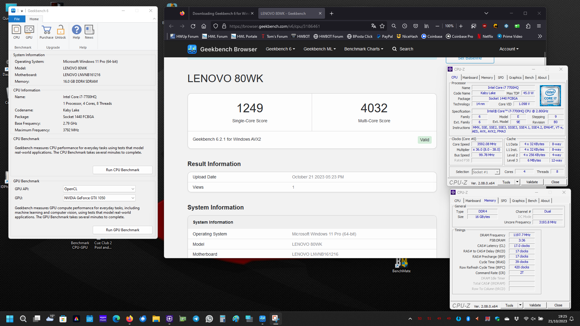The width and height of the screenshot is (580, 326).
Task: Open the Windows Start menu
Action: tap(10, 319)
